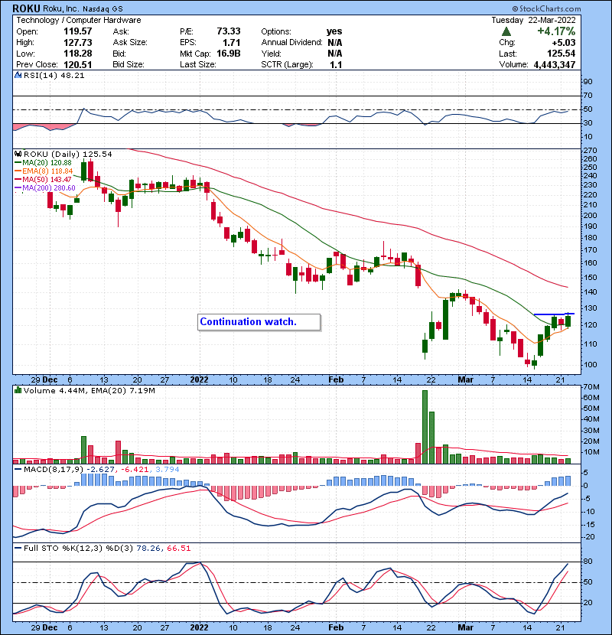
Task: Click the Volume 4.44M, EMA(20) 7.19M label
Action: (x=89, y=391)
